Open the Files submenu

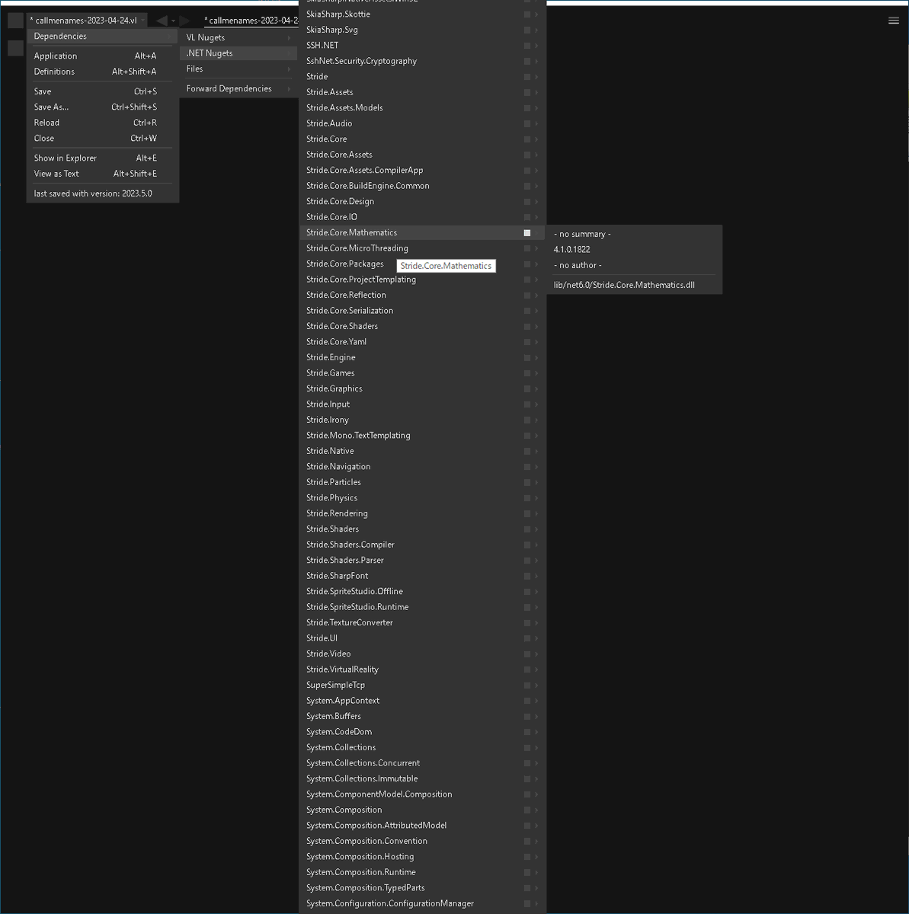tap(238, 69)
